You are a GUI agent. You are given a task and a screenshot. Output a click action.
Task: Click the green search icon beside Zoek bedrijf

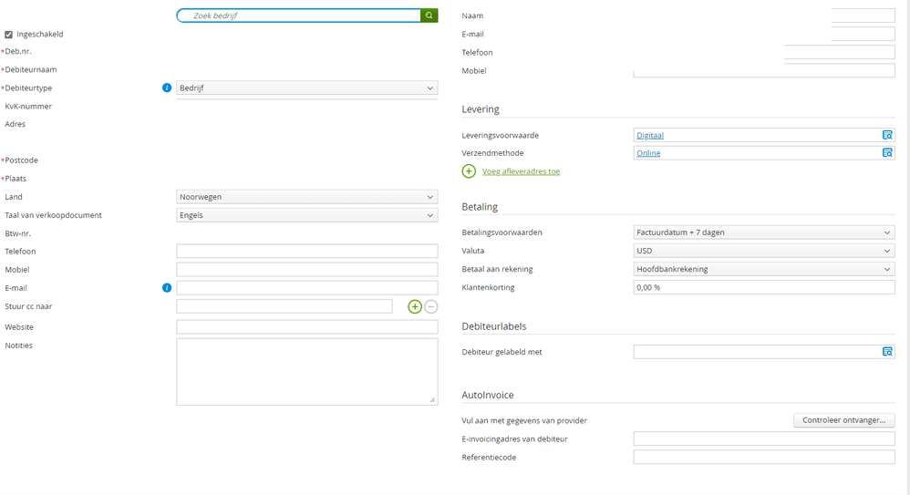point(429,15)
